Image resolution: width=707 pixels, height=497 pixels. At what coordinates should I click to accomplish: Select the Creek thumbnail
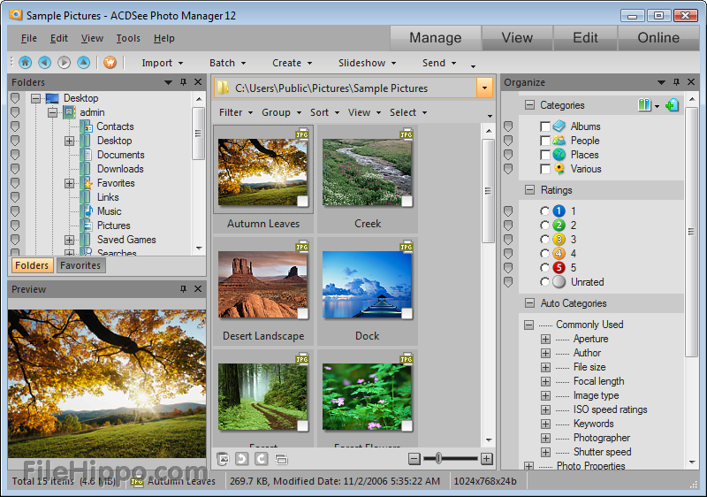(368, 179)
